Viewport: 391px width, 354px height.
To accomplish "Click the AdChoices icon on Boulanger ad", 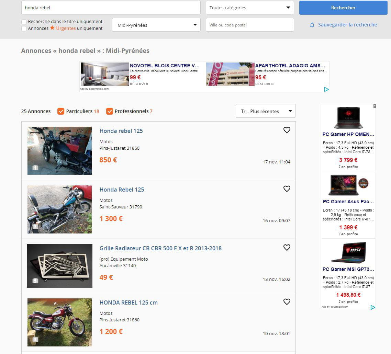I will [373, 307].
